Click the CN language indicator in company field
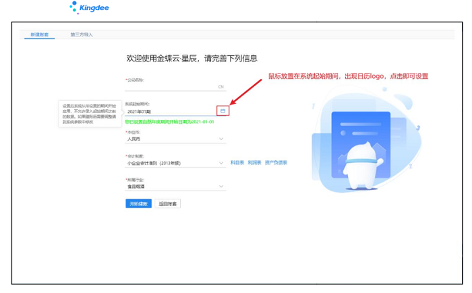 click(x=221, y=87)
